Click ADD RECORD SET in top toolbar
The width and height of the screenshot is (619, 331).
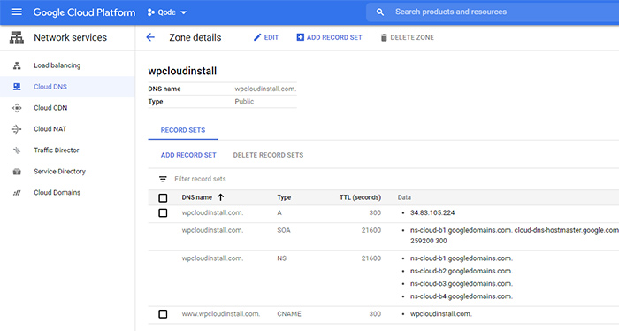[329, 37]
